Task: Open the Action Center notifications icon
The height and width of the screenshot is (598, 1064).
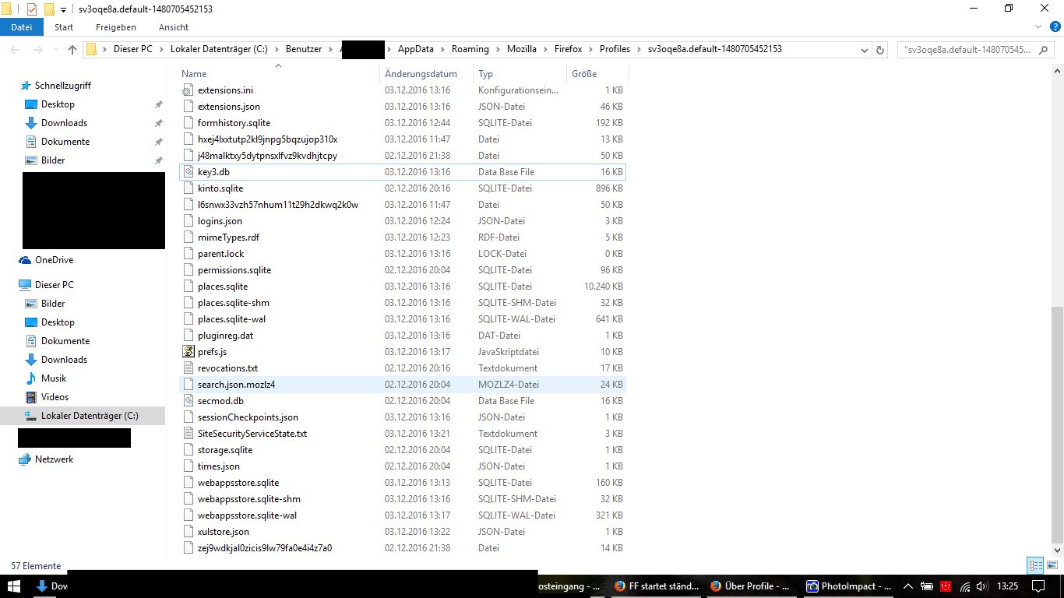Action: coord(1038,586)
